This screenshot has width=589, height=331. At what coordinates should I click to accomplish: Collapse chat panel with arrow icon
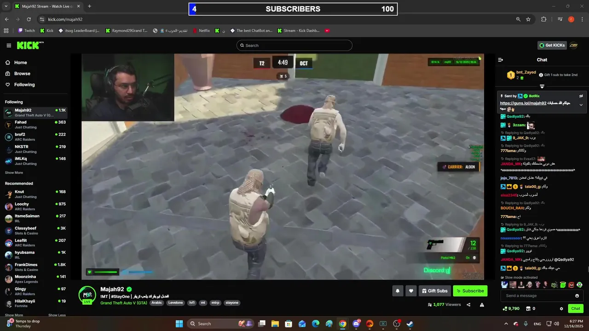[501, 60]
